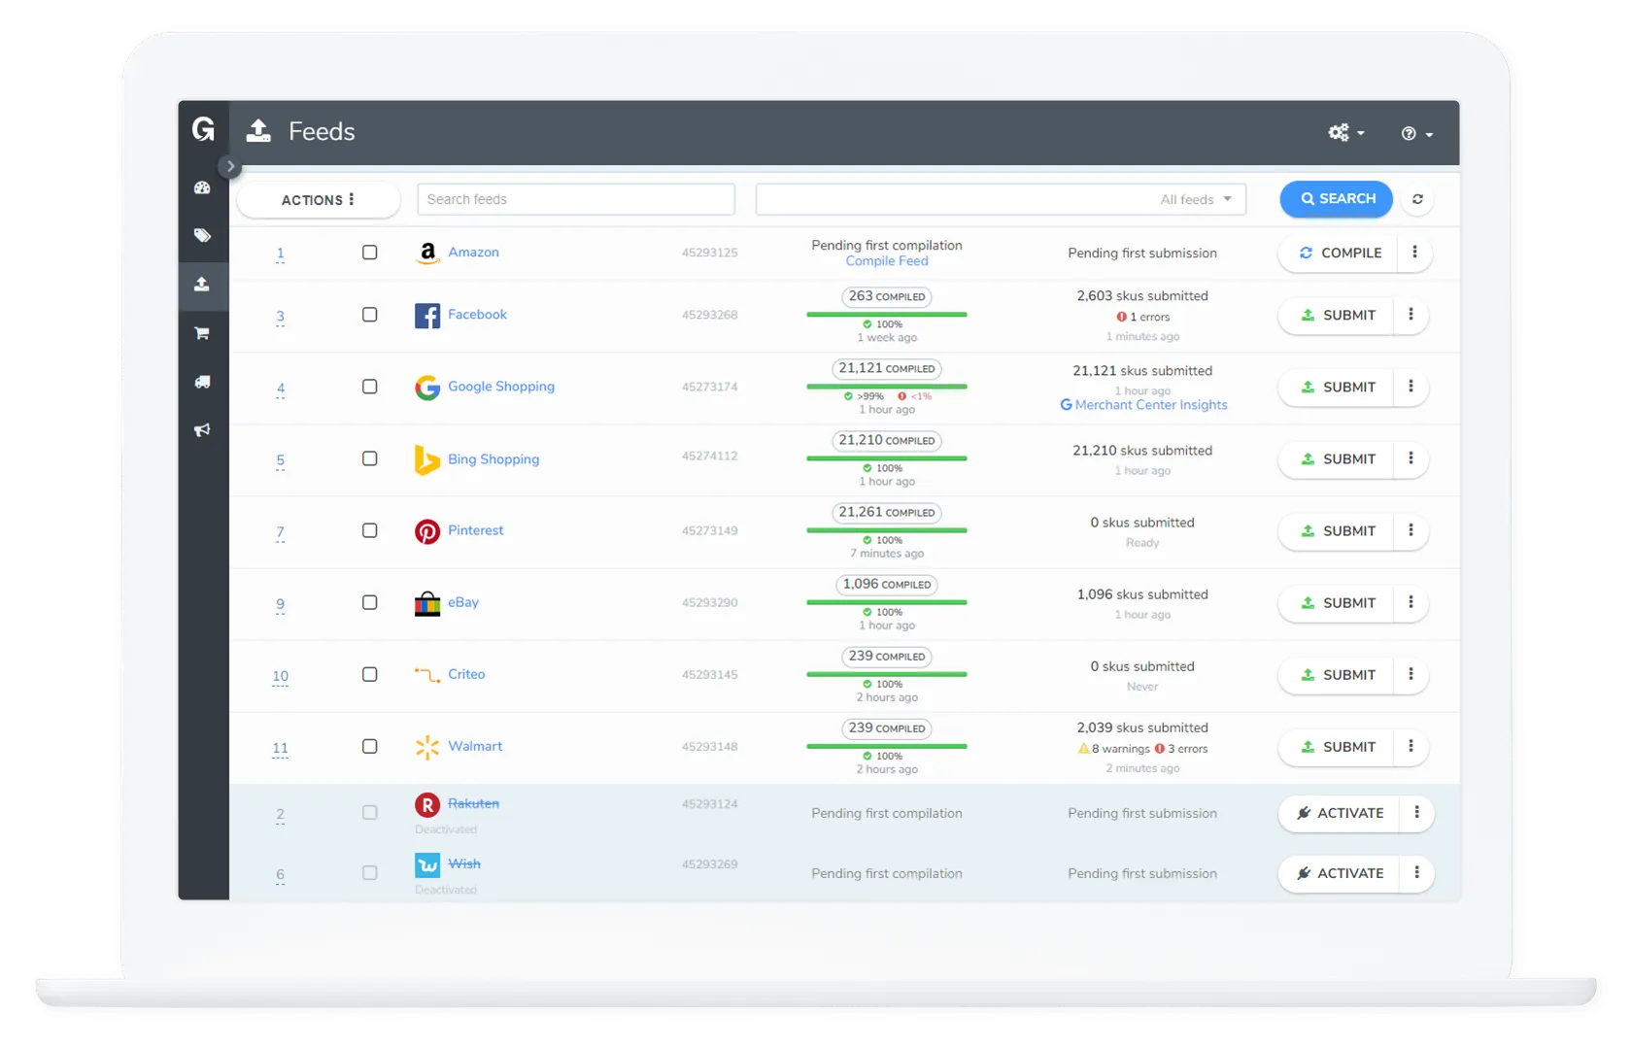Submit the Facebook feed
This screenshot has width=1632, height=1049.
pyautogui.click(x=1338, y=315)
